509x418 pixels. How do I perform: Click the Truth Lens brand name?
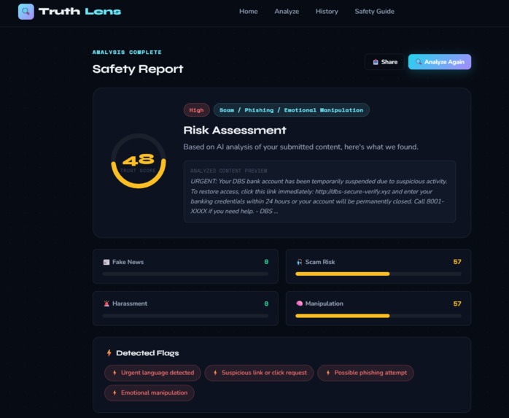pyautogui.click(x=80, y=12)
